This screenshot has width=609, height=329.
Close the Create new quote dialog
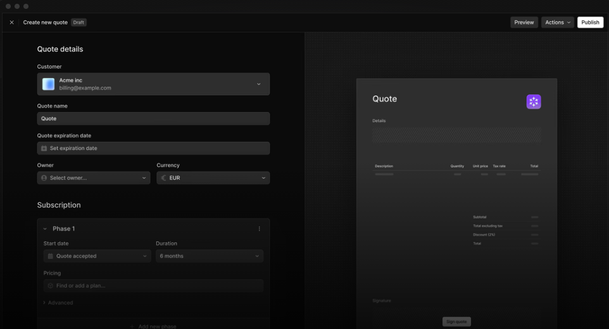11,23
